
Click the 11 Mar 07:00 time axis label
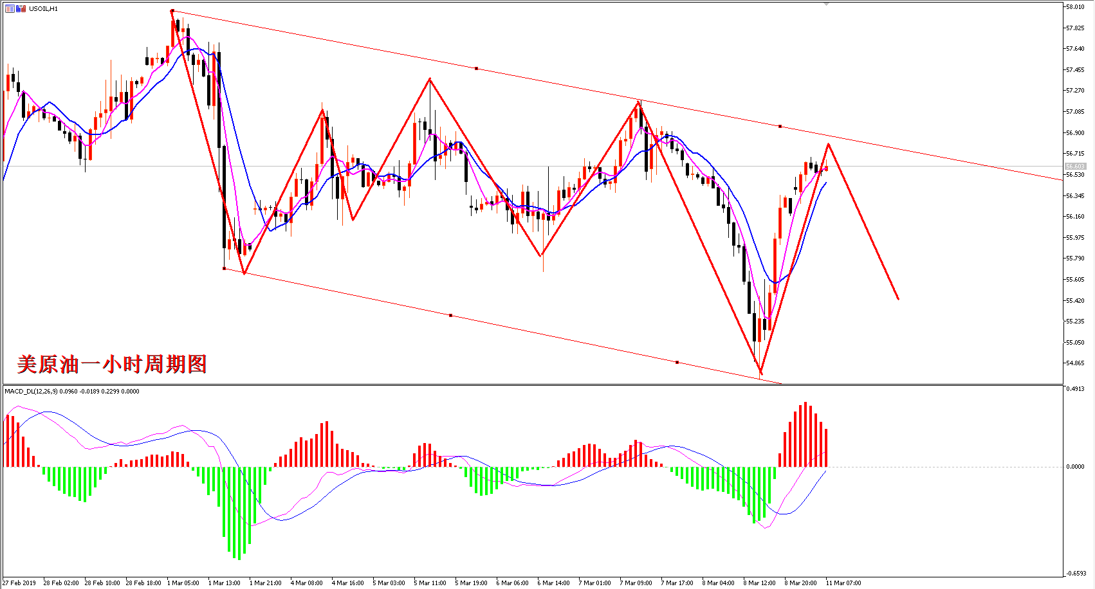[843, 583]
